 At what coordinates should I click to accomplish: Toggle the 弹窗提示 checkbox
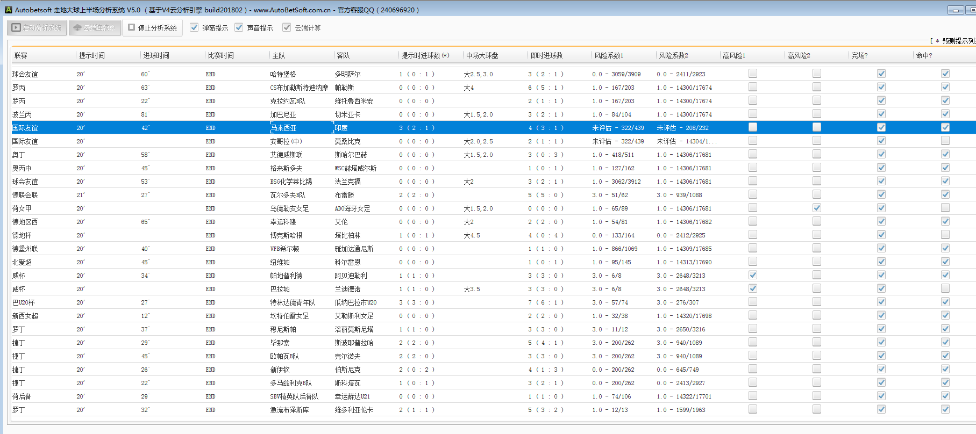[194, 27]
